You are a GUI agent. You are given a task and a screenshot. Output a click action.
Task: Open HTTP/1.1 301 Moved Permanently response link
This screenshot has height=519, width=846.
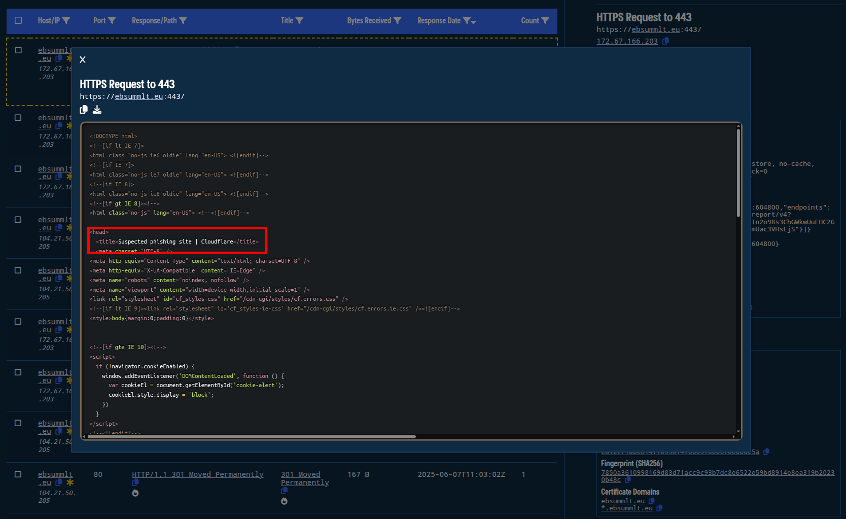198,474
